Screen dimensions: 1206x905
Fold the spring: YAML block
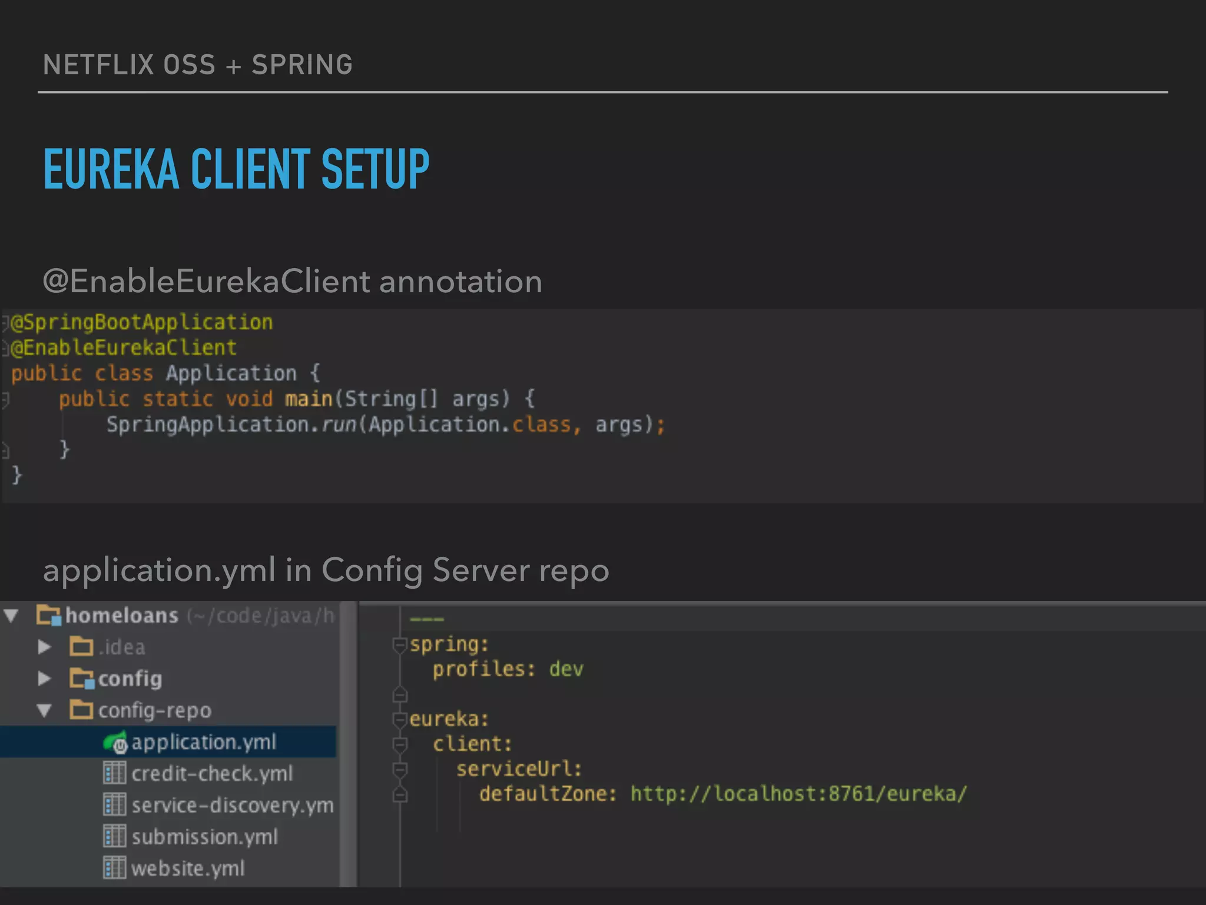click(x=400, y=645)
